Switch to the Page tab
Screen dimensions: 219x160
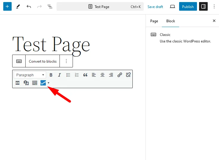coord(154,21)
